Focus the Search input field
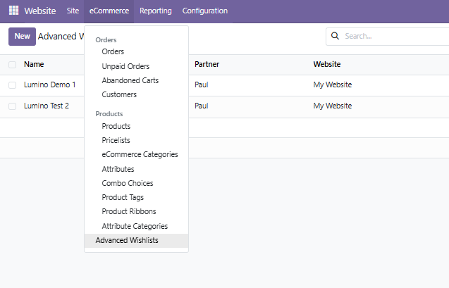 point(395,36)
